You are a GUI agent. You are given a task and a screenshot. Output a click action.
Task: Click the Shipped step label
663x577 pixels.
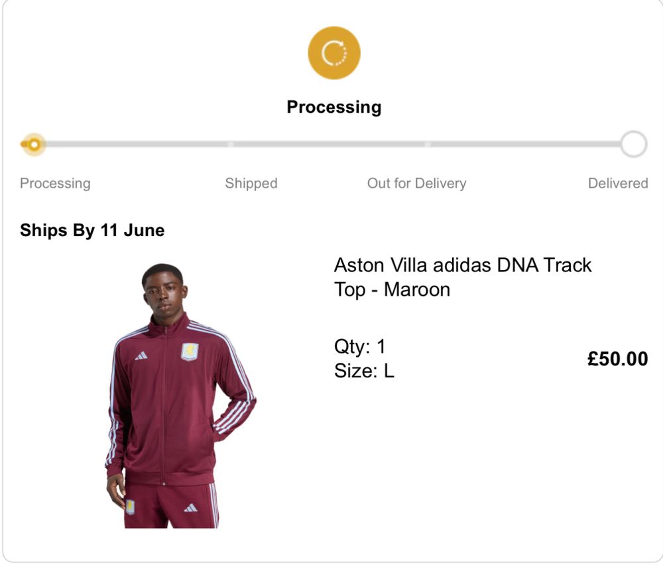(x=251, y=183)
